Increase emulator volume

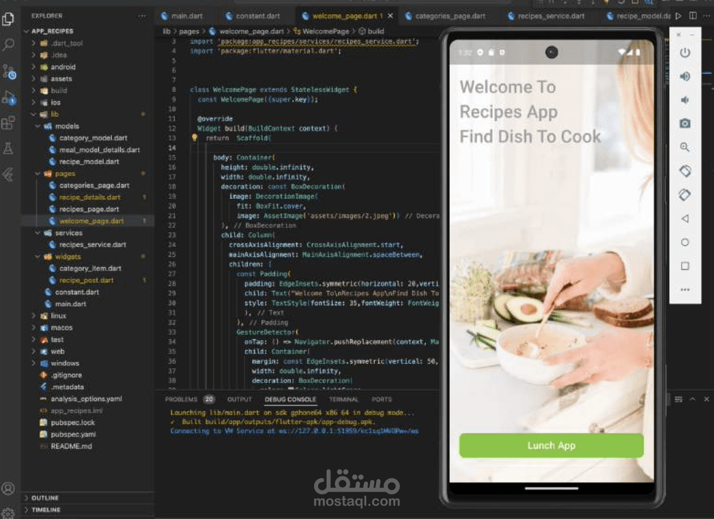tap(685, 76)
